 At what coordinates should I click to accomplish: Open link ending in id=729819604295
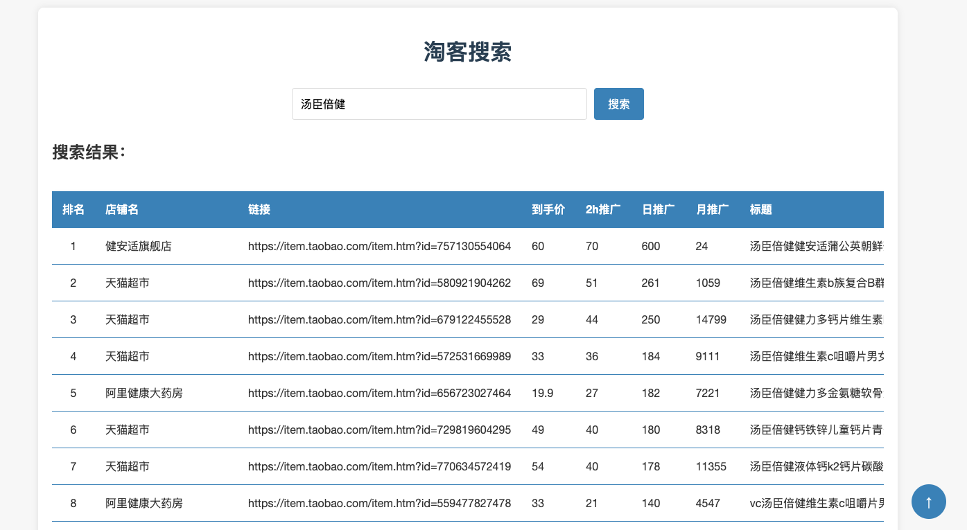coord(380,430)
